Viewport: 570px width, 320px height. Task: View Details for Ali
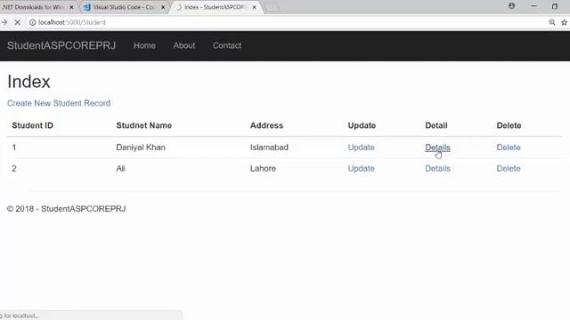pyautogui.click(x=437, y=168)
